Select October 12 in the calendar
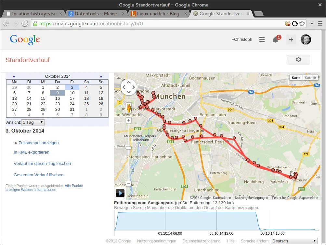The image size is (326, 245). [x=101, y=93]
